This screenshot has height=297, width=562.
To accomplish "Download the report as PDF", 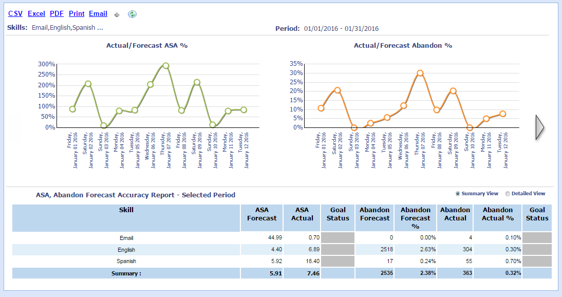I will point(57,14).
